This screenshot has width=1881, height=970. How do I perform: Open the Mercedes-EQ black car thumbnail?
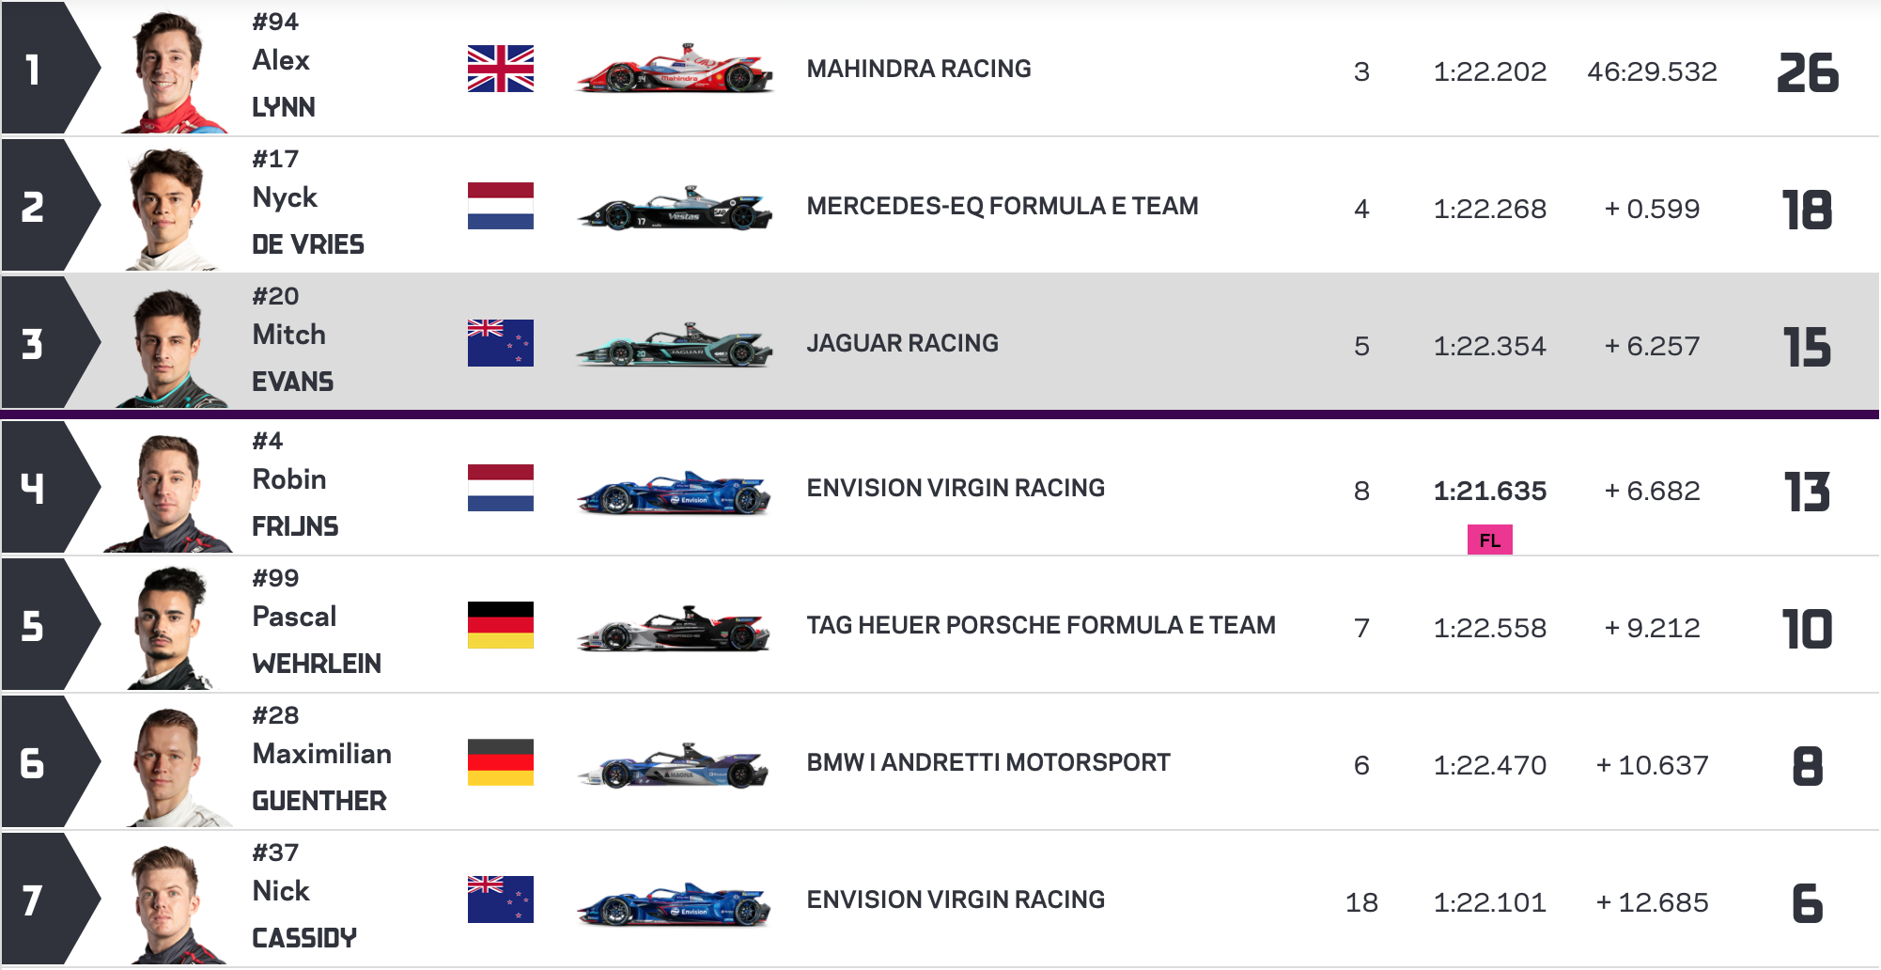tap(675, 207)
